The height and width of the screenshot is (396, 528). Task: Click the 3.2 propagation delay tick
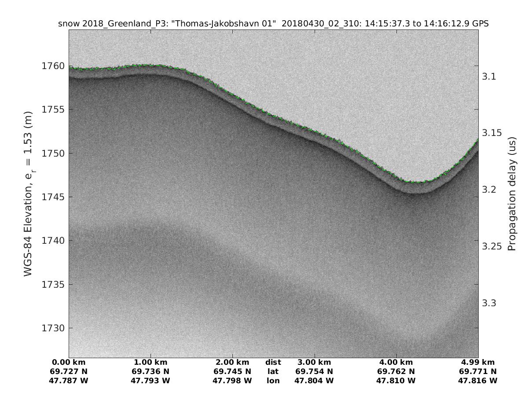point(489,190)
